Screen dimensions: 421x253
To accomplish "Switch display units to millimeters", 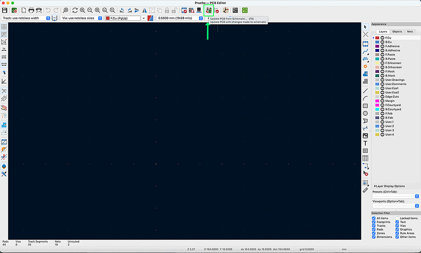I will pyautogui.click(x=4, y=64).
